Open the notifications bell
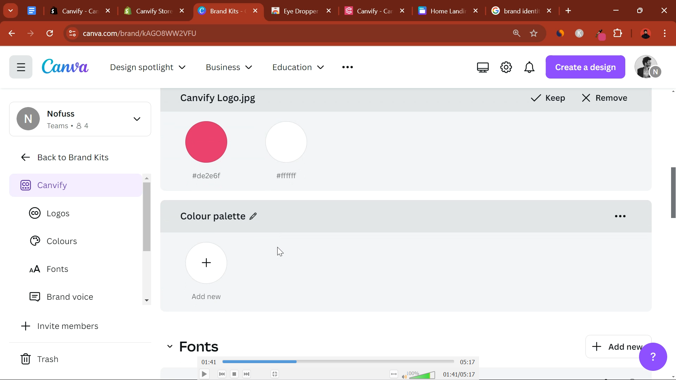 click(x=529, y=67)
